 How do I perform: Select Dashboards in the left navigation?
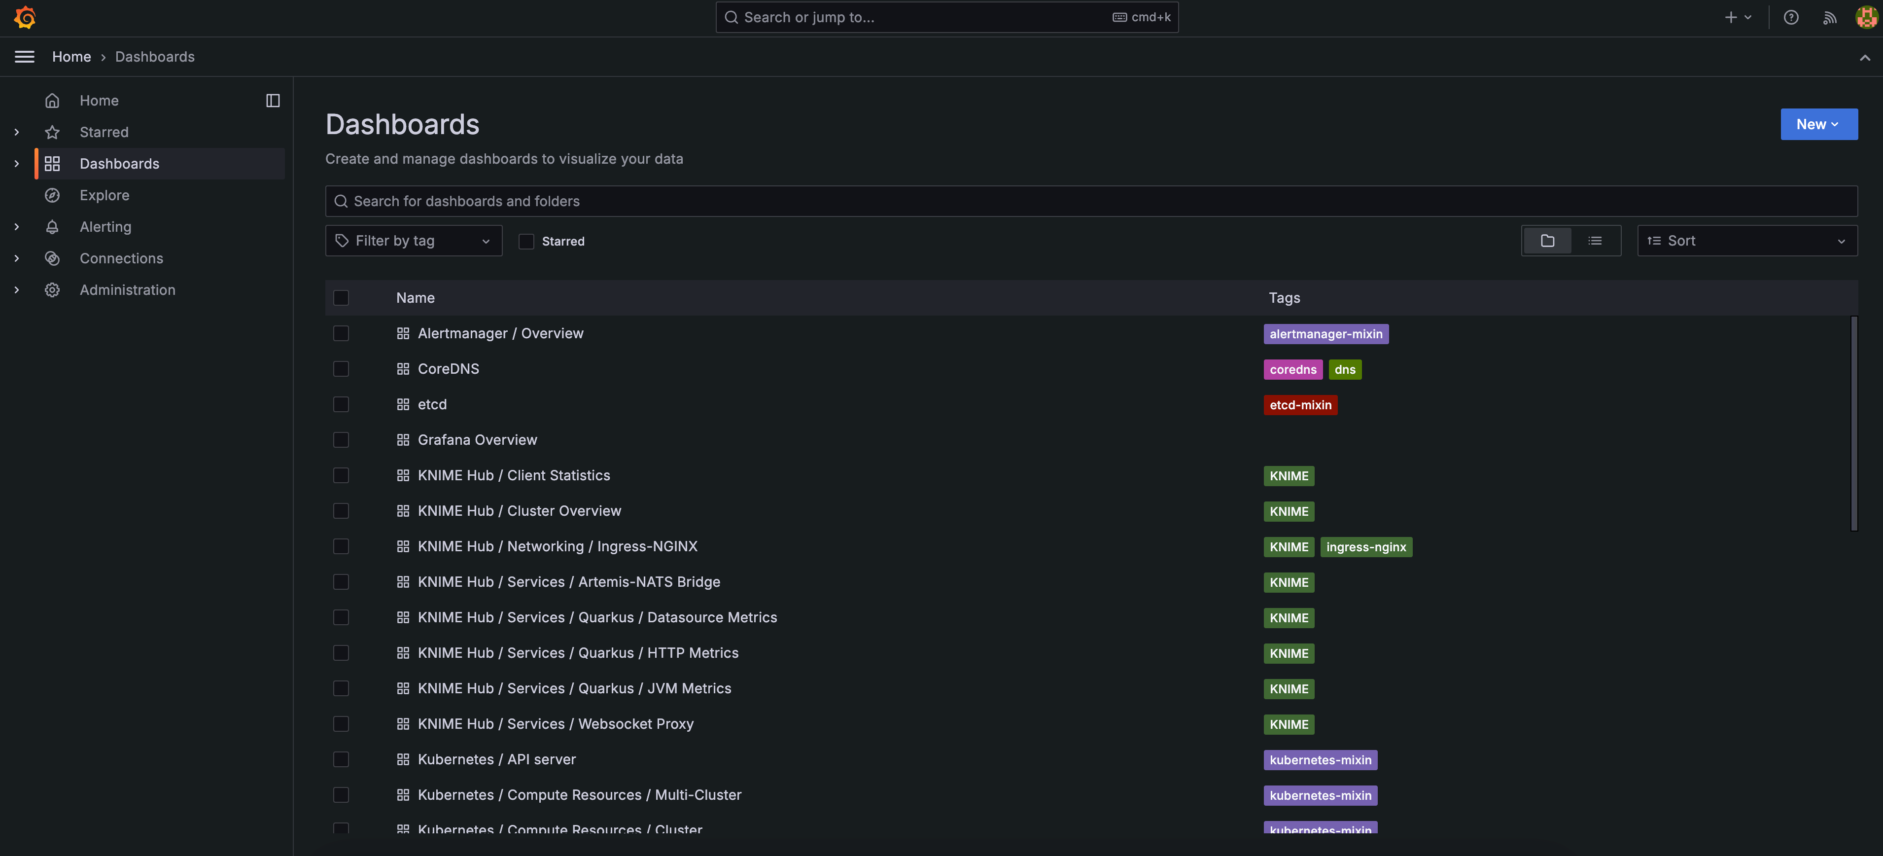click(119, 163)
